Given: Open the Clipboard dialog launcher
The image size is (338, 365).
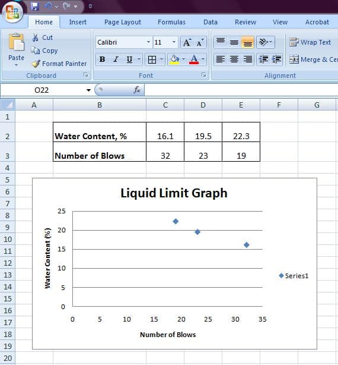Looking at the screenshot, I should [x=86, y=75].
